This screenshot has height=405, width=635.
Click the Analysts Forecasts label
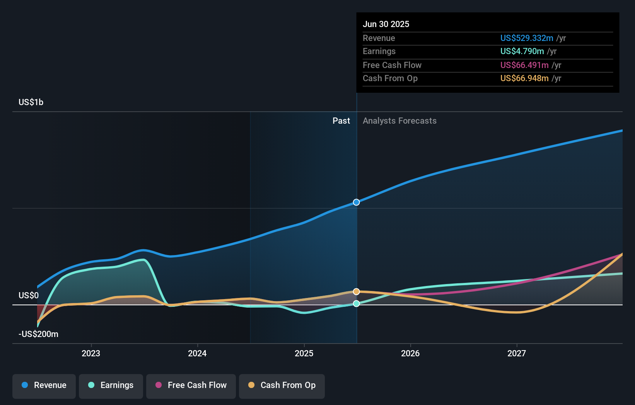(399, 121)
